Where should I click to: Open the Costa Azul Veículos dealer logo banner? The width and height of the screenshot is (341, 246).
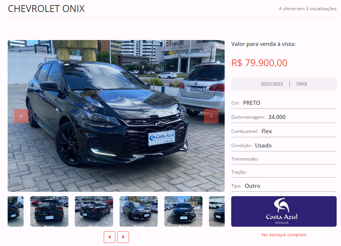pos(284,211)
